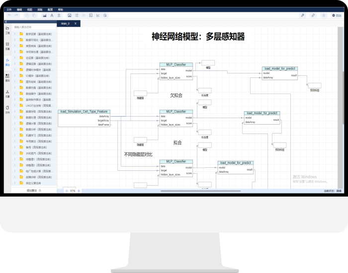
Task: Click 启动 start button top right
Action: pos(337,15)
